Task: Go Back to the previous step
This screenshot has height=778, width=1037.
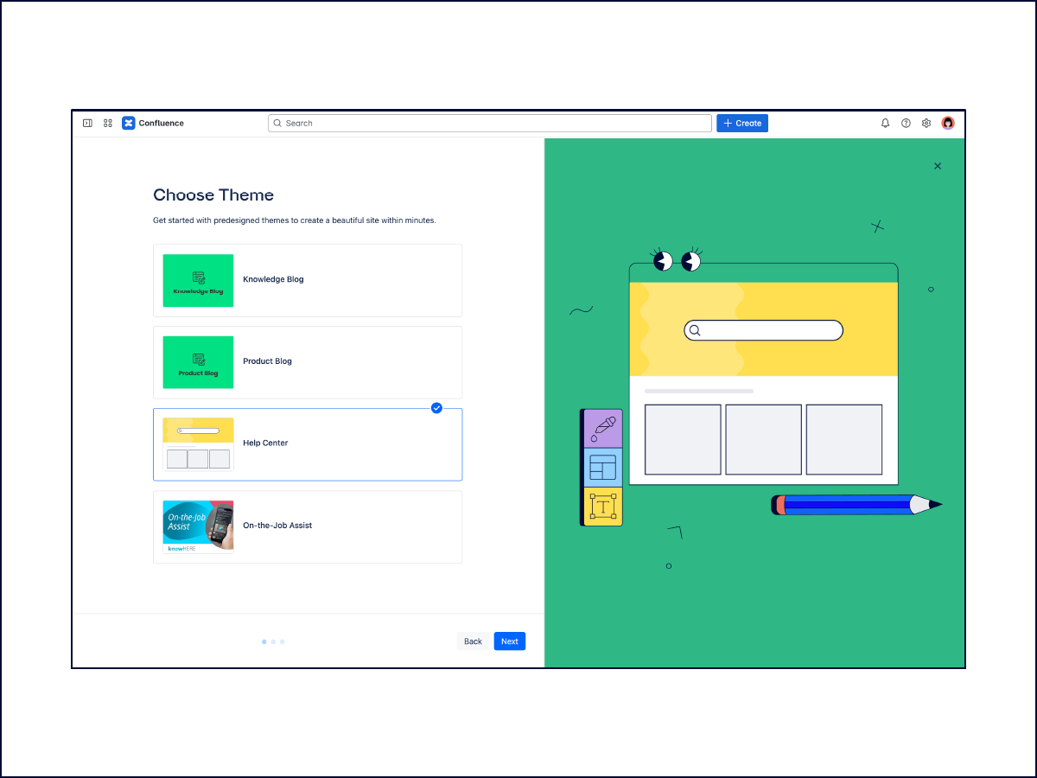Action: point(473,641)
